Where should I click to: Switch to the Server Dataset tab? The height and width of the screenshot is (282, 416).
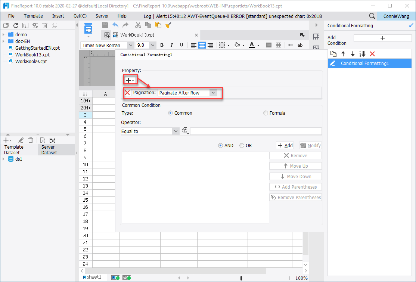click(48, 149)
